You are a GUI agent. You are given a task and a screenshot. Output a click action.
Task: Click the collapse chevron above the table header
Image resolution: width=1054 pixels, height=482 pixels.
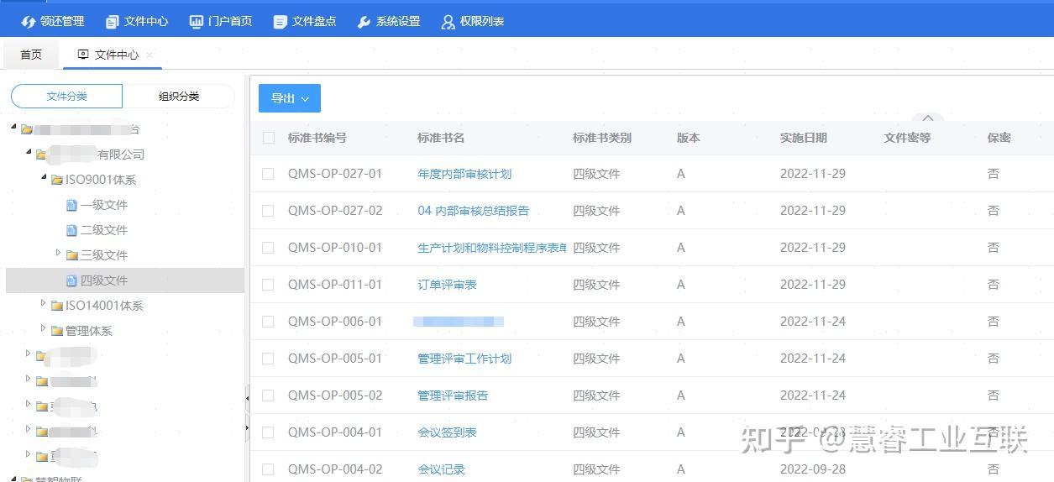928,118
